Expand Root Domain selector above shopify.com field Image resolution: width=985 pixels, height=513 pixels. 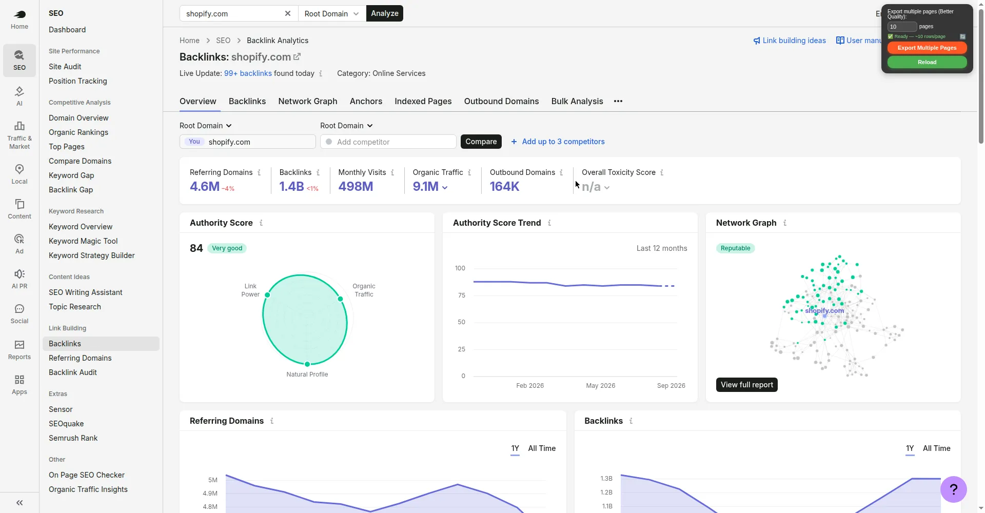click(x=206, y=126)
